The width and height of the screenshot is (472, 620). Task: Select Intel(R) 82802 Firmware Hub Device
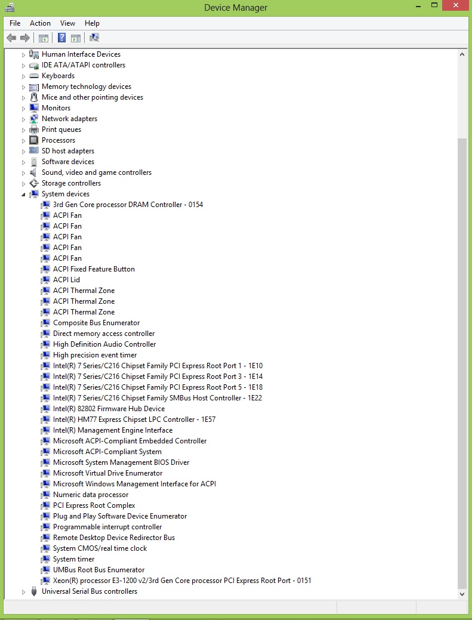[109, 409]
